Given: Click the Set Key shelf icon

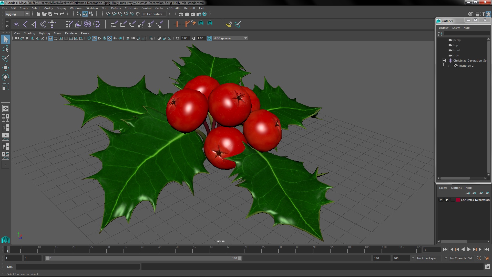Looking at the screenshot, I should point(177,24).
